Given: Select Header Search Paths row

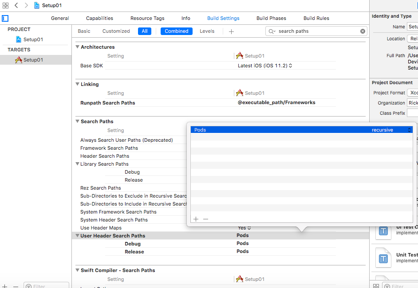Looking at the screenshot, I should (105, 156).
